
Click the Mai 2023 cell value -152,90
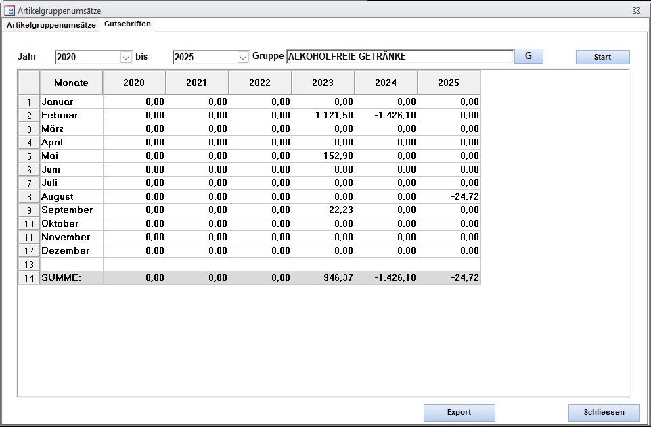click(x=323, y=156)
